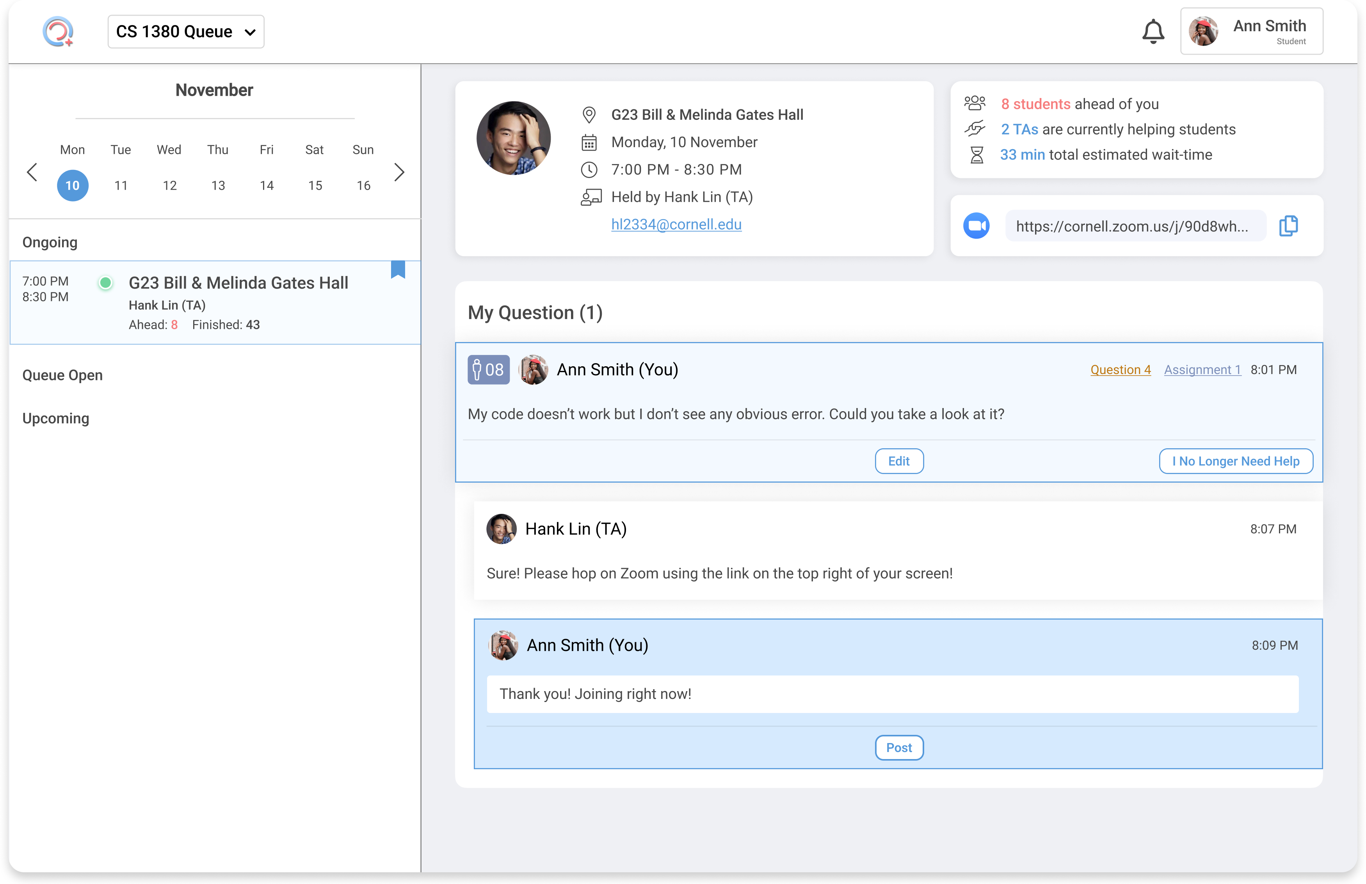The width and height of the screenshot is (1366, 884).
Task: Click the green status dot on the ongoing session
Action: point(105,283)
